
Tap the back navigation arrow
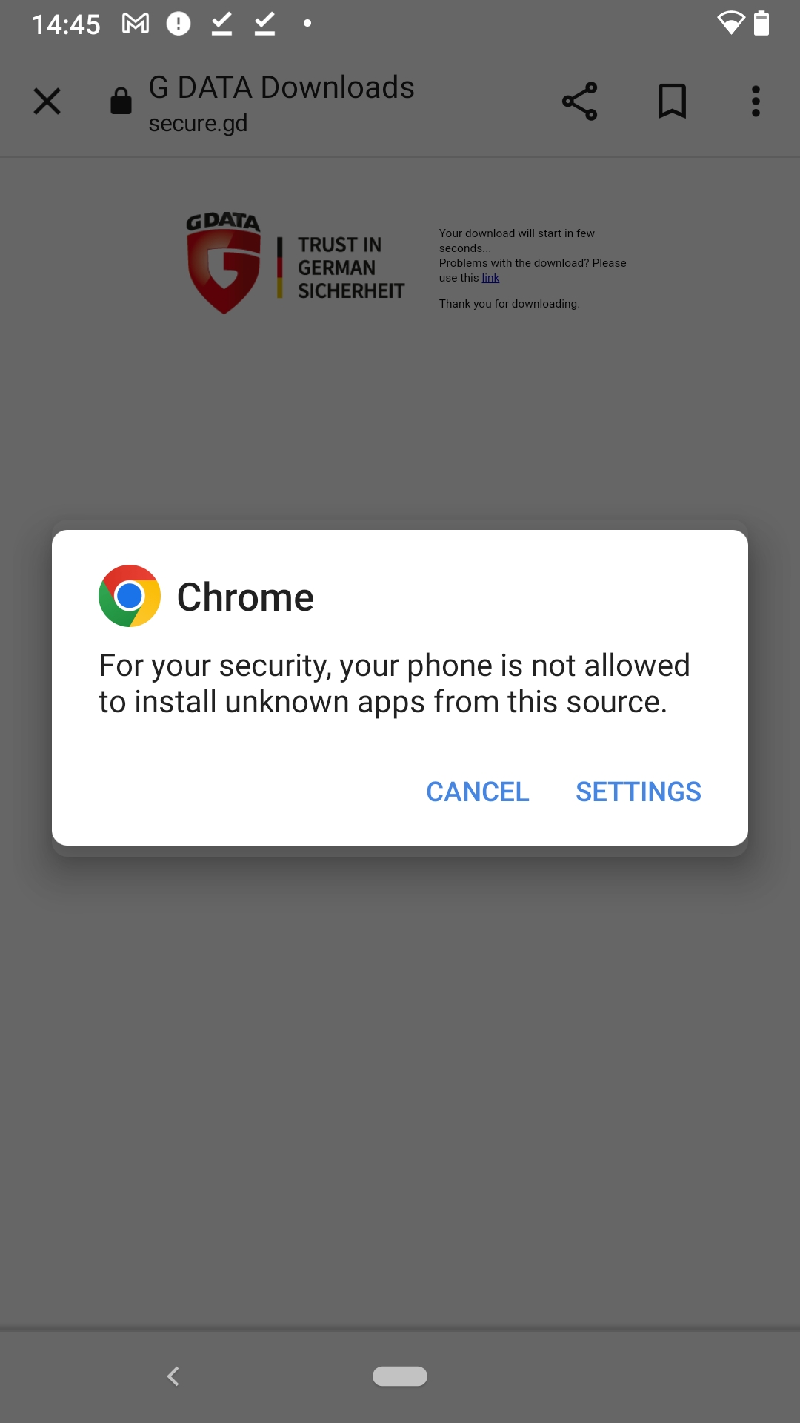[174, 1376]
